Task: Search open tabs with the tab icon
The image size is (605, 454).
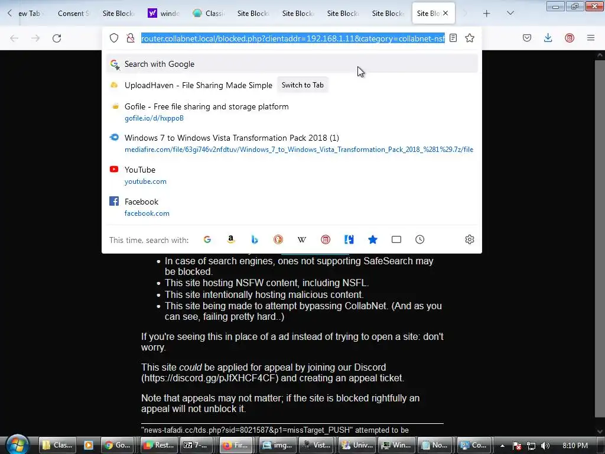Action: pos(396,240)
